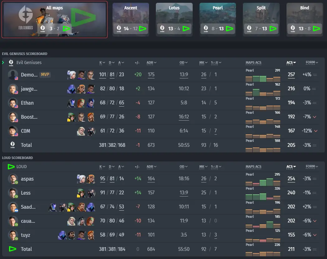Sort Evil Geniuses scoreboard by ADR
The image size is (327, 259).
[151, 63]
